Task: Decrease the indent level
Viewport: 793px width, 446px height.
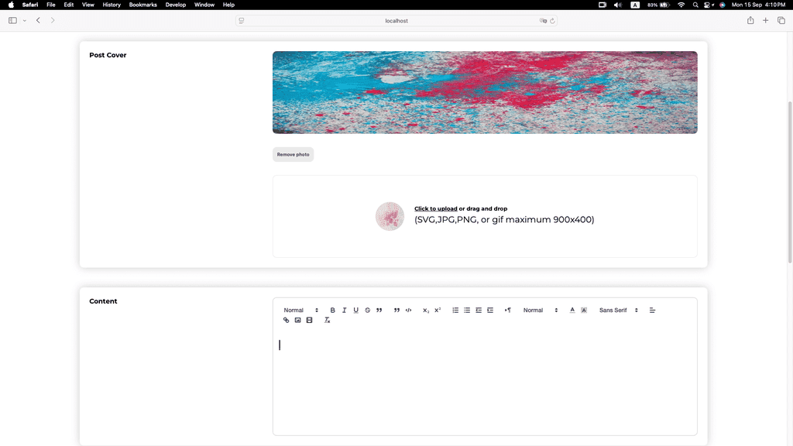Action: coord(479,310)
